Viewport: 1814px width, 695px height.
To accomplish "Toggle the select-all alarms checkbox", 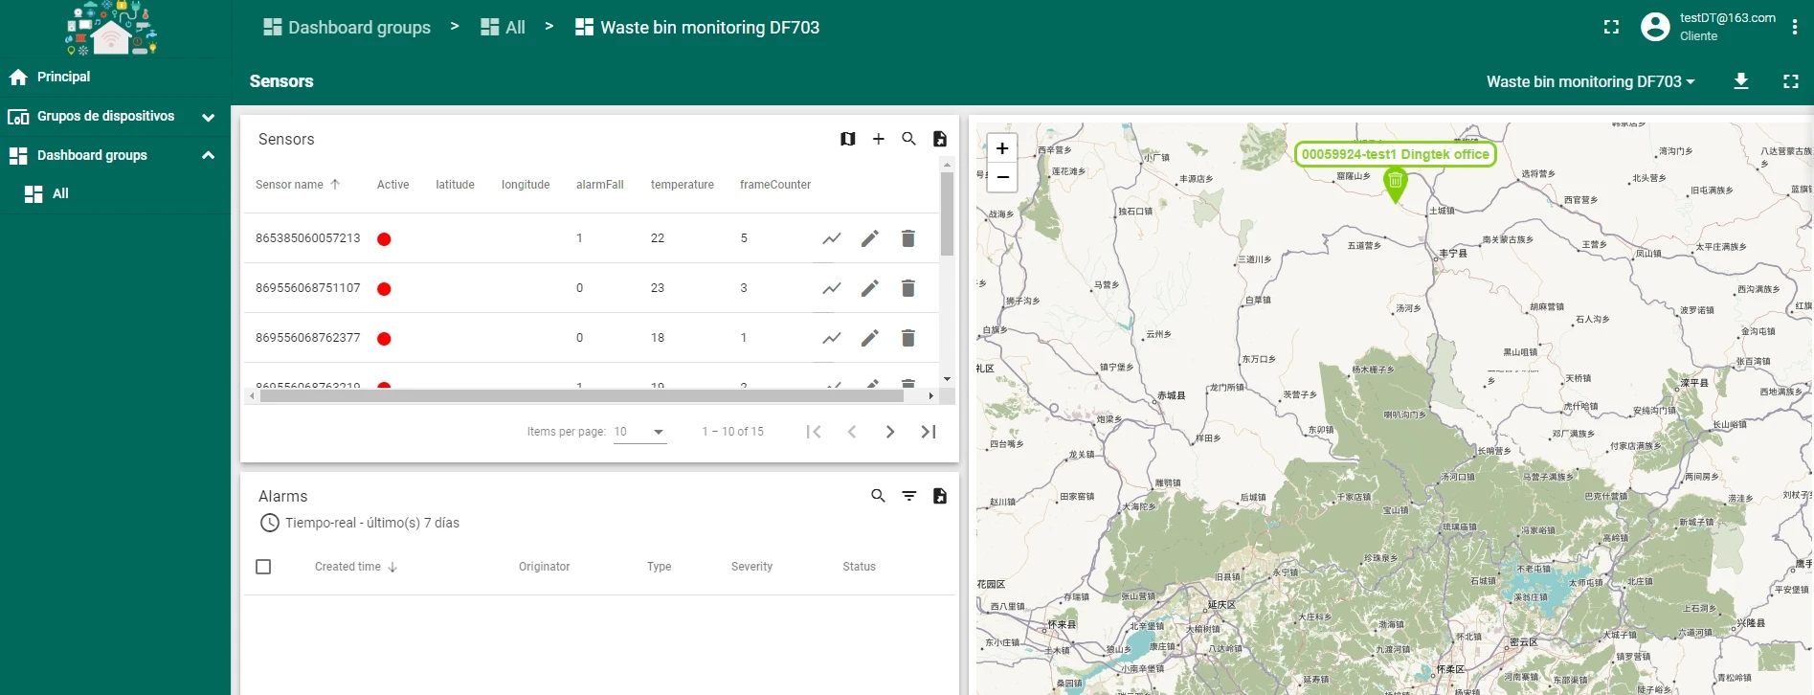I will pos(263,567).
